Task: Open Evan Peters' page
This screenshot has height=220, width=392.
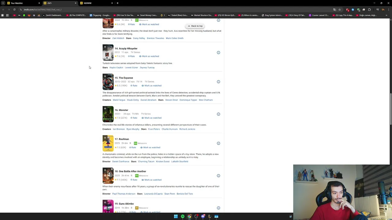Action: point(154,129)
